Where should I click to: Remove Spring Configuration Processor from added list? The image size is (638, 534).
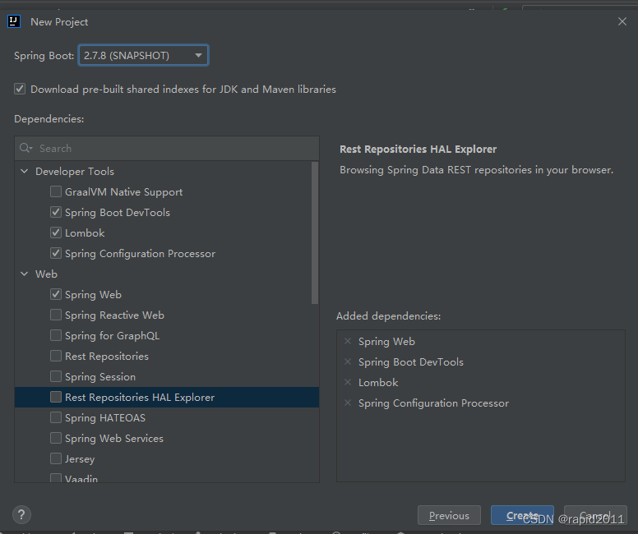point(348,403)
